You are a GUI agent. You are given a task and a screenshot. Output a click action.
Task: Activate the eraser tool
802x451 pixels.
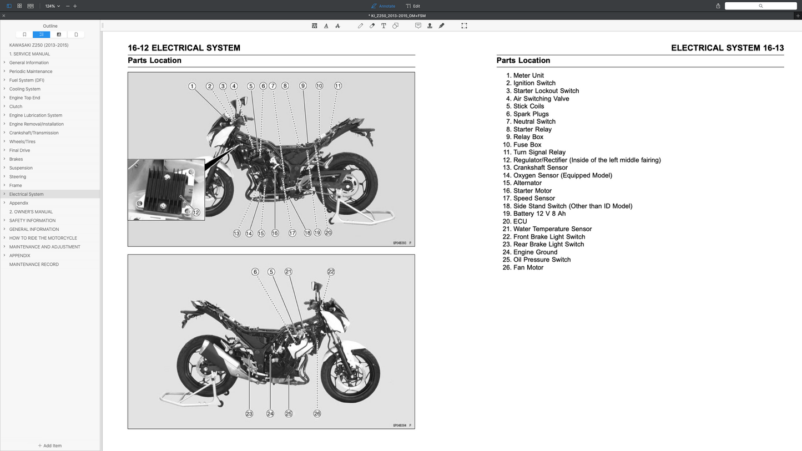tap(372, 26)
